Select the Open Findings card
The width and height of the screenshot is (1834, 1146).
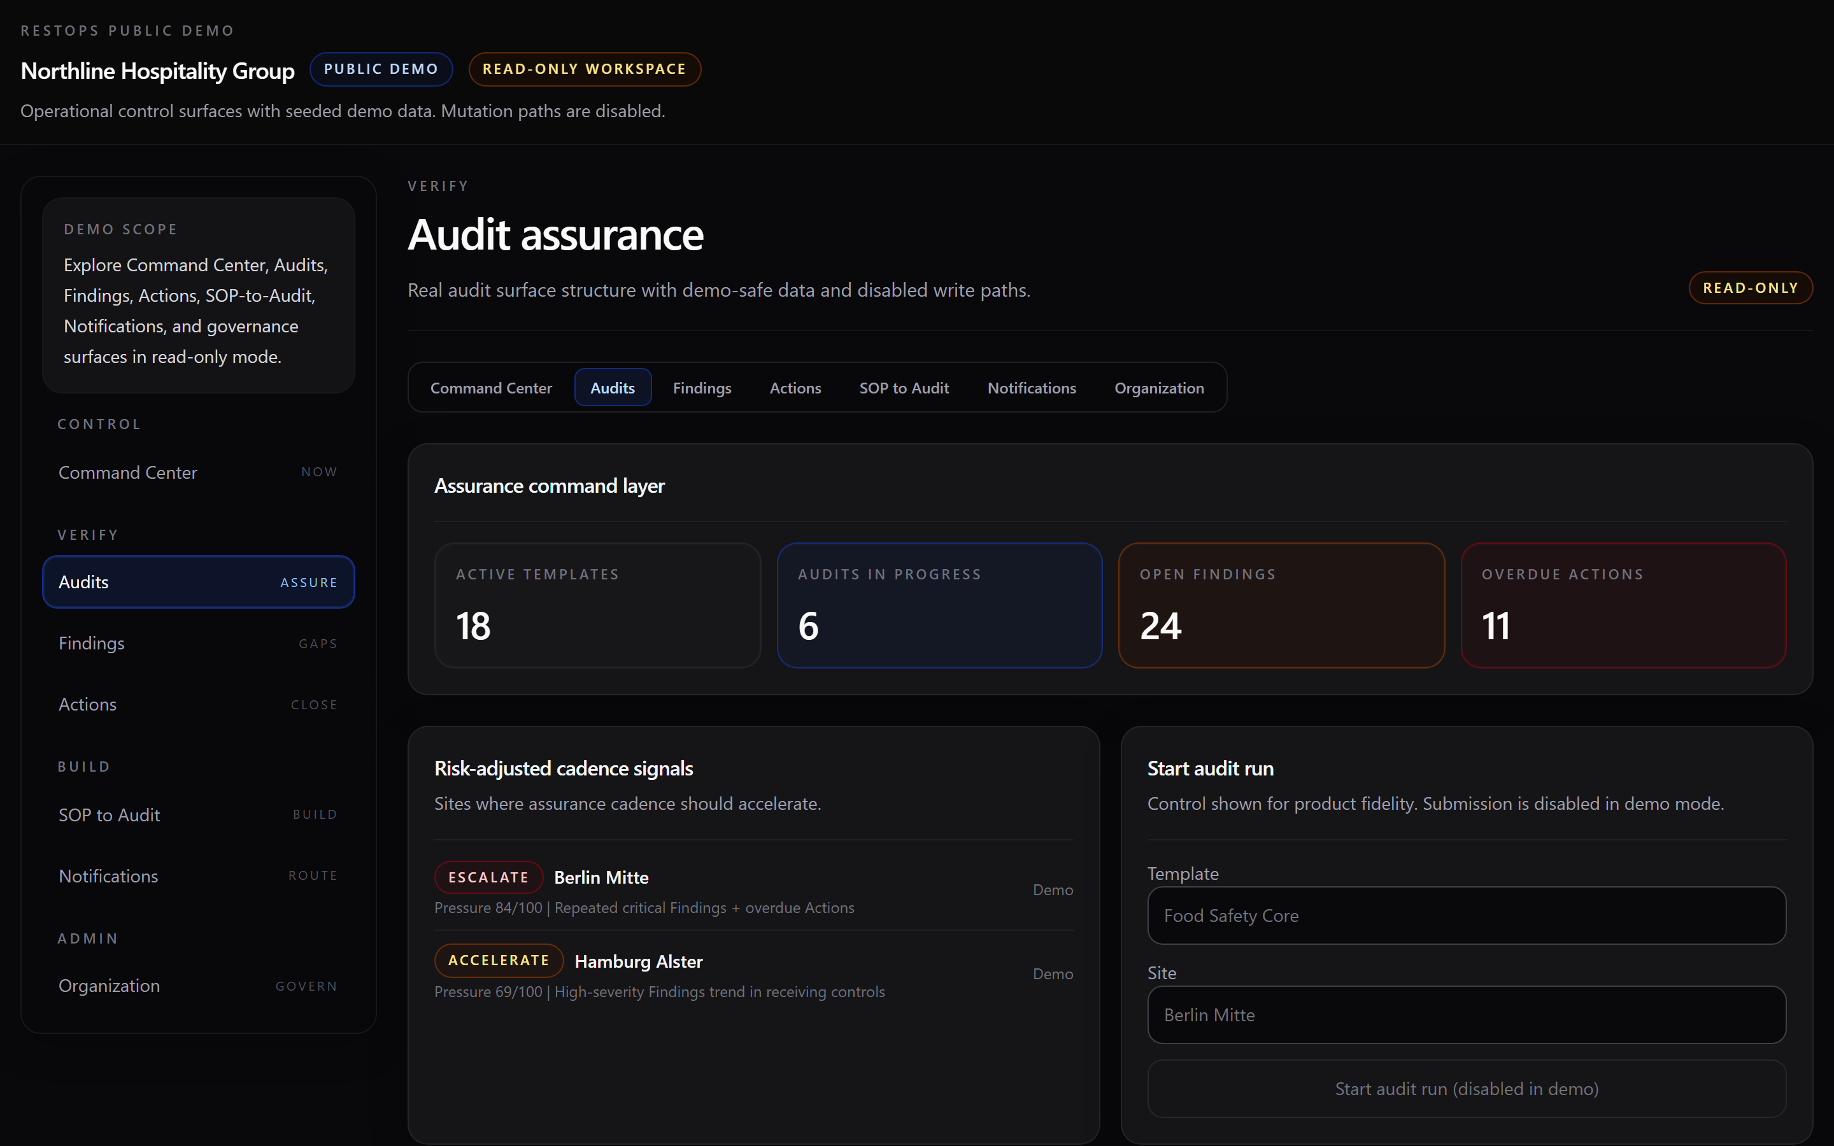pyautogui.click(x=1281, y=605)
